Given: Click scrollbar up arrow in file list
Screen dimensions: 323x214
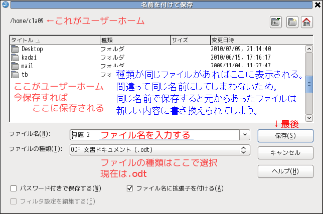Looking at the screenshot, I should coord(309,49).
